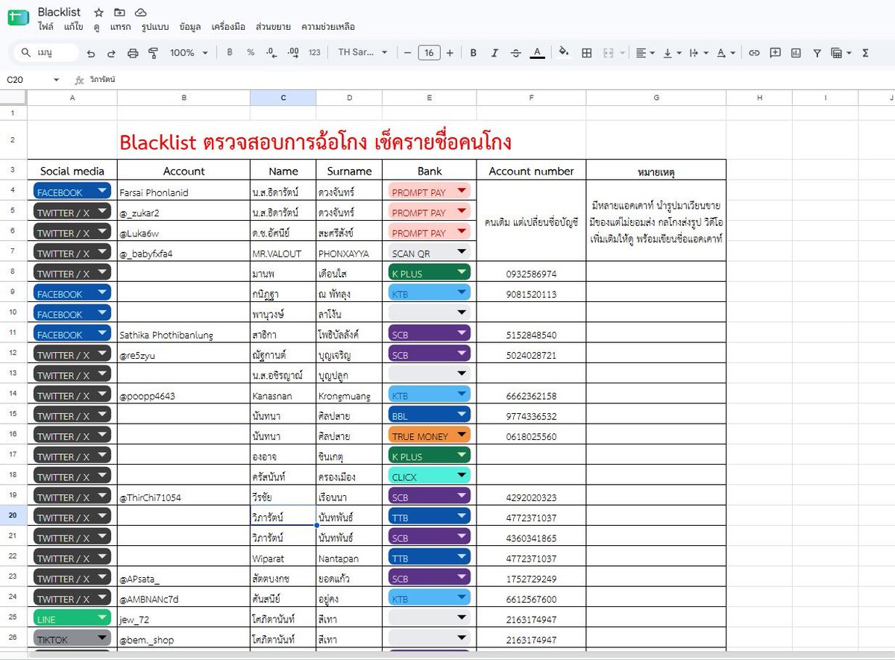The width and height of the screenshot is (895, 660).
Task: Apply strikethrough to the text
Action: point(515,53)
